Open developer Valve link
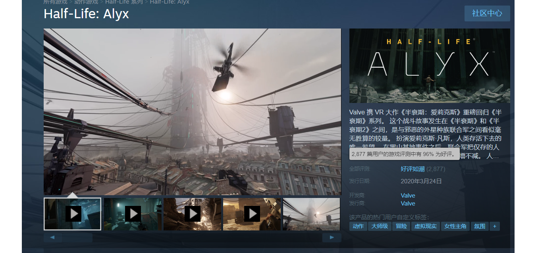 point(408,196)
